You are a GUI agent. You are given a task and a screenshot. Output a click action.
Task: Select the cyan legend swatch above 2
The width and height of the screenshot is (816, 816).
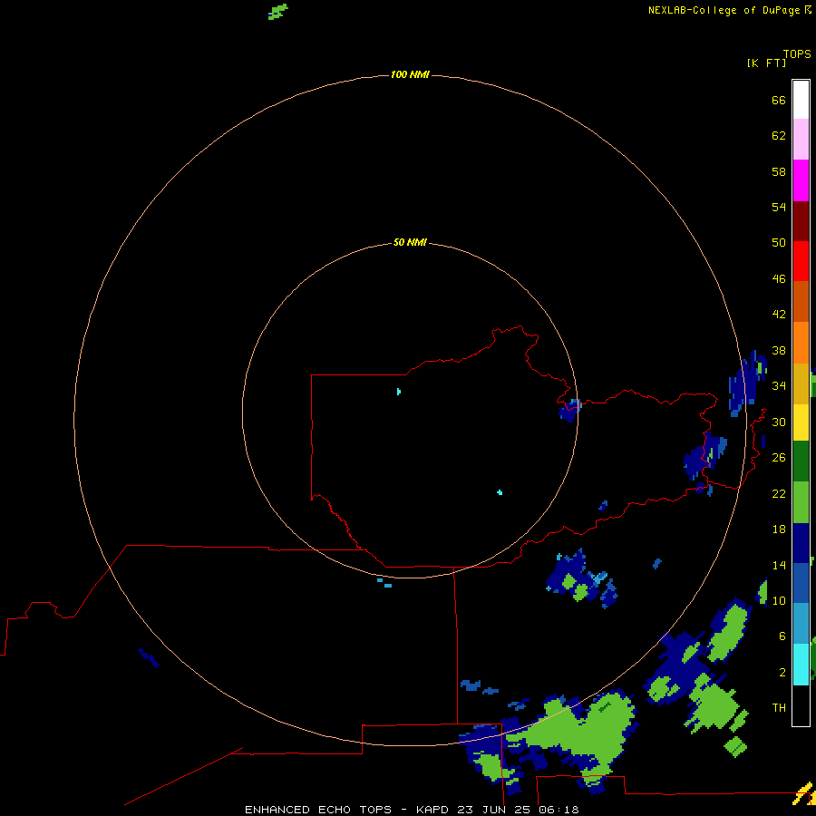[801, 665]
